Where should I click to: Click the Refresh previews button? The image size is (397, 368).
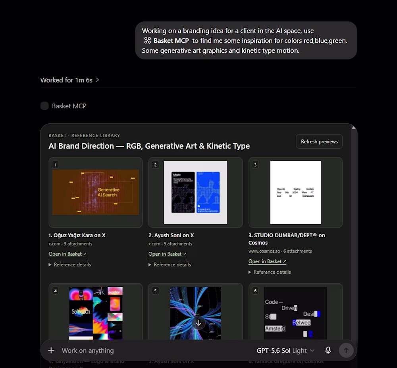[x=319, y=142]
